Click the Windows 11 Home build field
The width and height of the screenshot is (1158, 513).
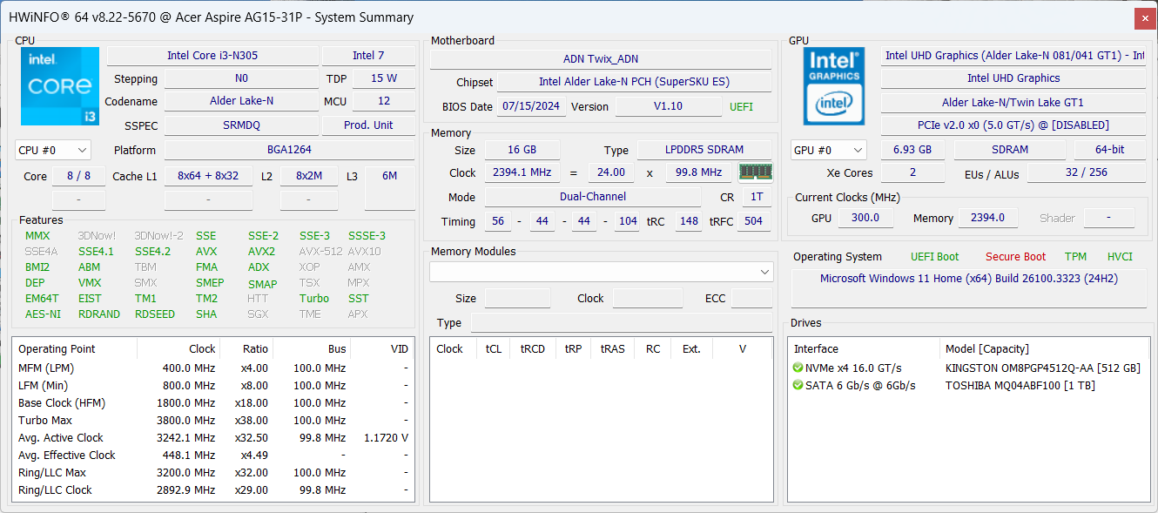click(x=968, y=280)
